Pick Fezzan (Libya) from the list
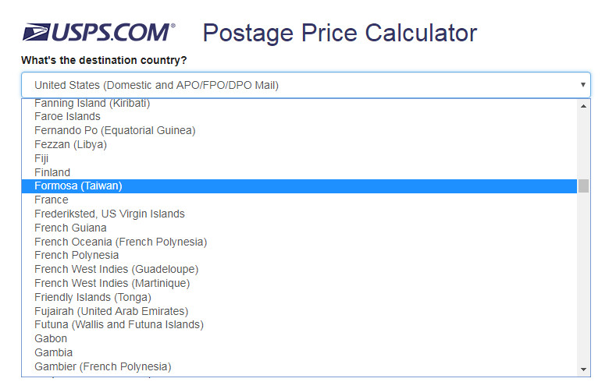Viewport: 616px width, 389px height. (x=70, y=144)
